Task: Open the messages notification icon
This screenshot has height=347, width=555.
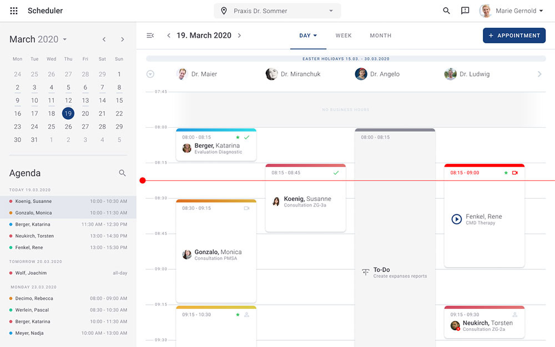Action: 465,11
